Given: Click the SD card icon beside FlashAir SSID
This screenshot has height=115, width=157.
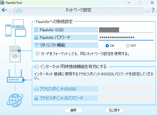Looking at the screenshot, I should click(36, 30).
